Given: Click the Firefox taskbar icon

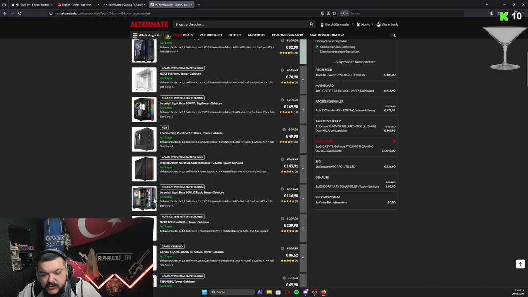Looking at the screenshot, I should click(x=323, y=292).
